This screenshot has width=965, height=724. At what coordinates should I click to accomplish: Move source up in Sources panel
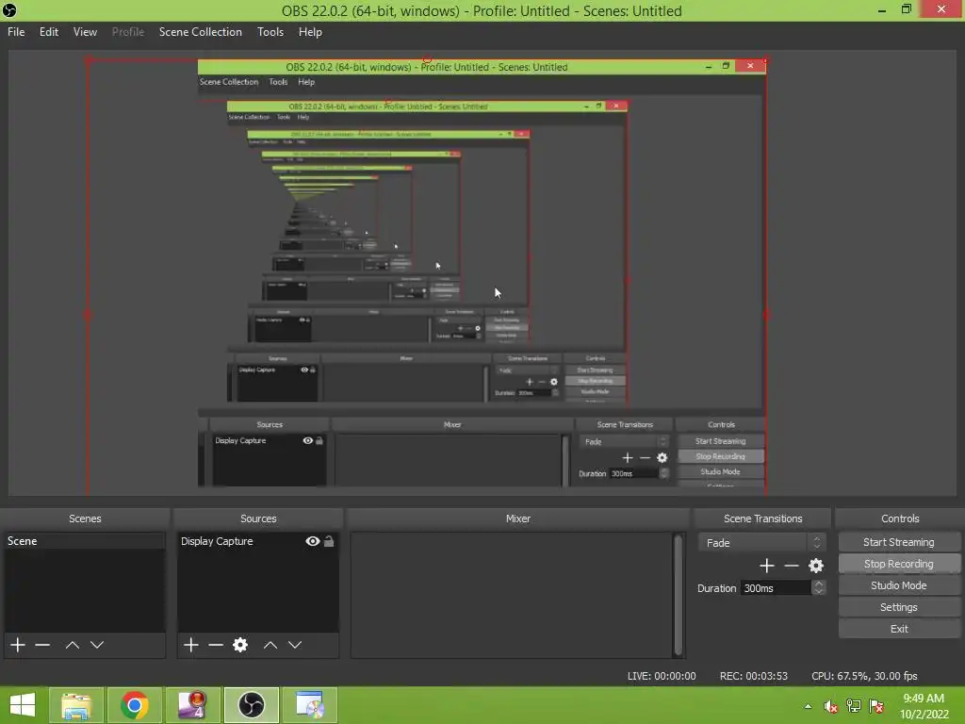pos(270,645)
